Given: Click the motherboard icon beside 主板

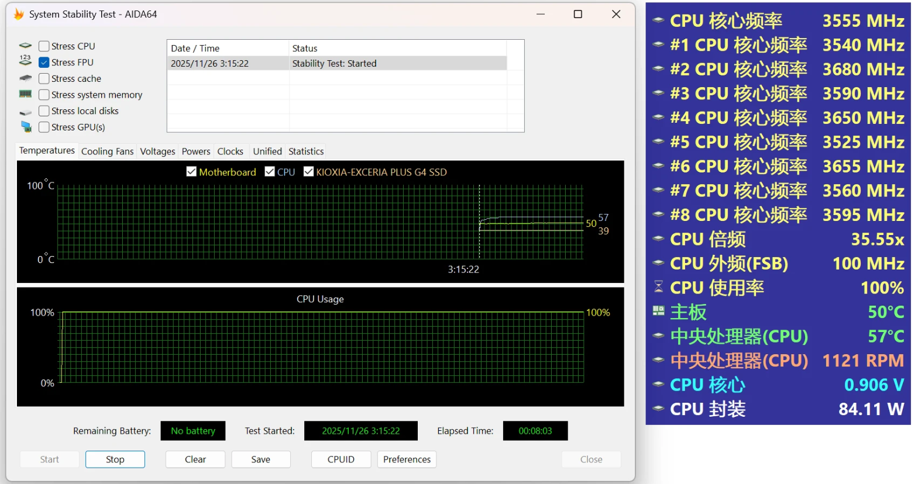Looking at the screenshot, I should click(x=658, y=311).
